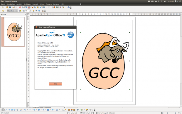182x114 pixels.
Task: Open the Extras menu
Action: (x=42, y=4)
